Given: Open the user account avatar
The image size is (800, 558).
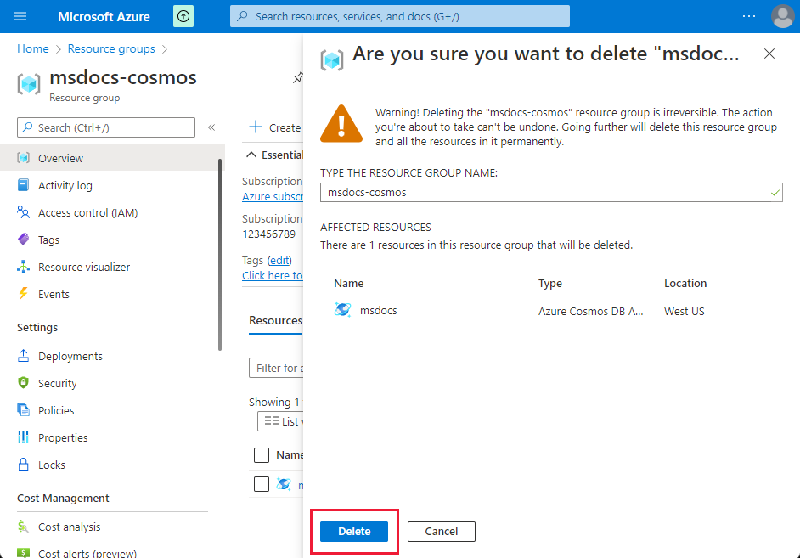Looking at the screenshot, I should [x=783, y=16].
